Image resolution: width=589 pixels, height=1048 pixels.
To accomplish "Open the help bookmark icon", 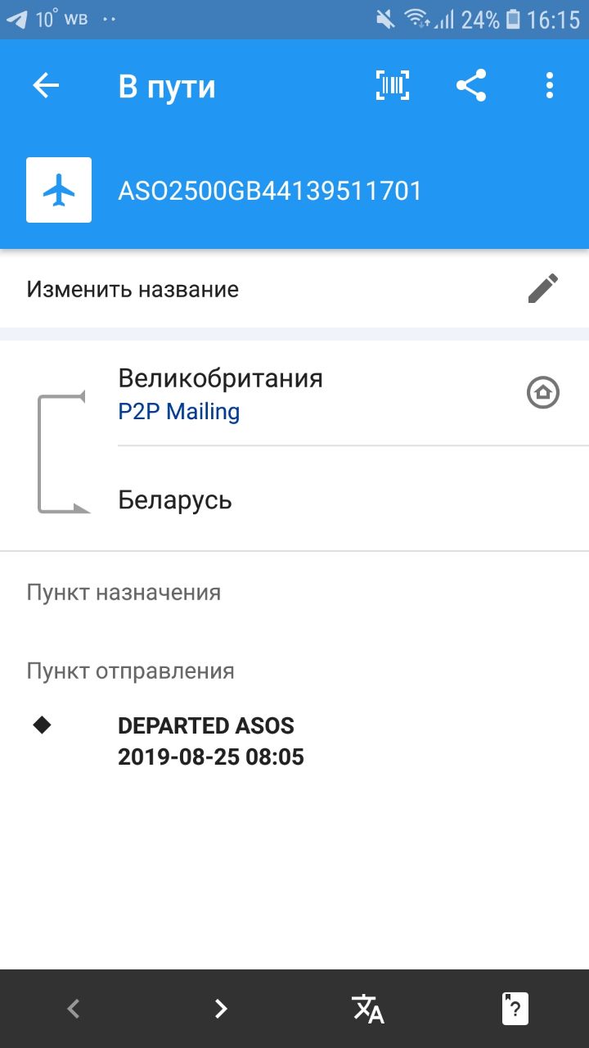I will pos(515,1008).
